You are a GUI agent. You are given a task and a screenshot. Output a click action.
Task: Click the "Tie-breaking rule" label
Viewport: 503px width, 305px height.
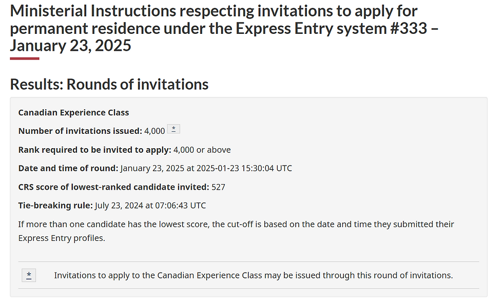coord(55,206)
